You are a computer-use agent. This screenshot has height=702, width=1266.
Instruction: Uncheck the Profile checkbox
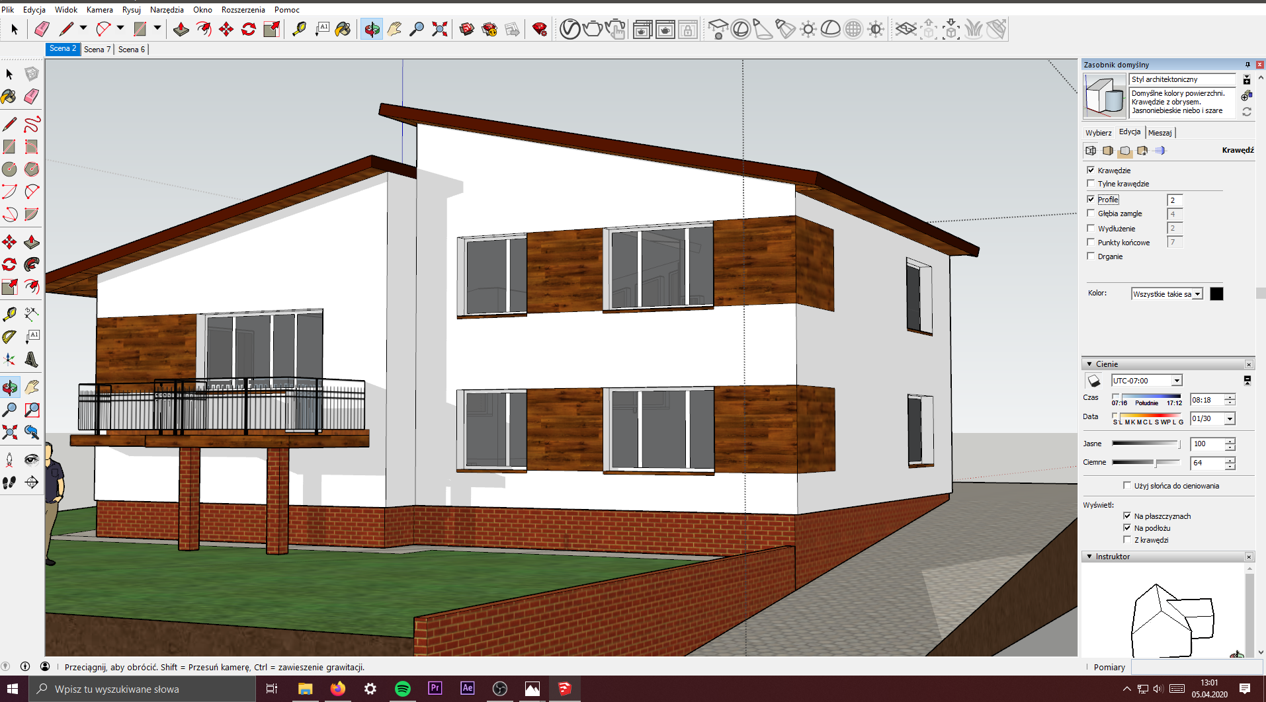(x=1091, y=199)
